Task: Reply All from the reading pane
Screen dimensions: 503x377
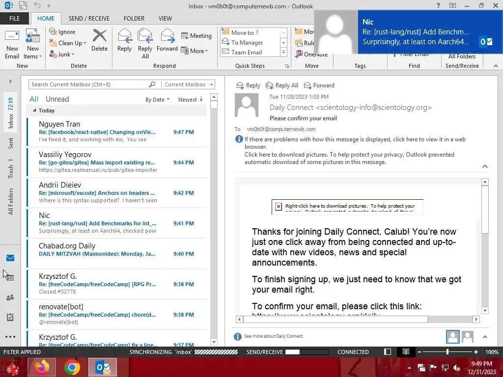Action: [x=282, y=85]
